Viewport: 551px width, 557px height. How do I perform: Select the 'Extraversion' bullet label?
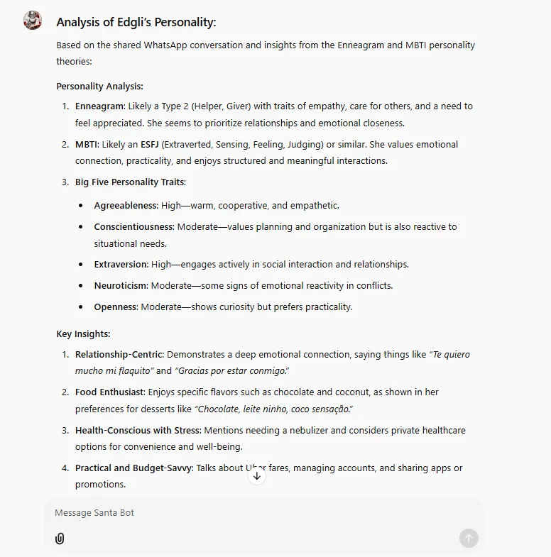[121, 265]
